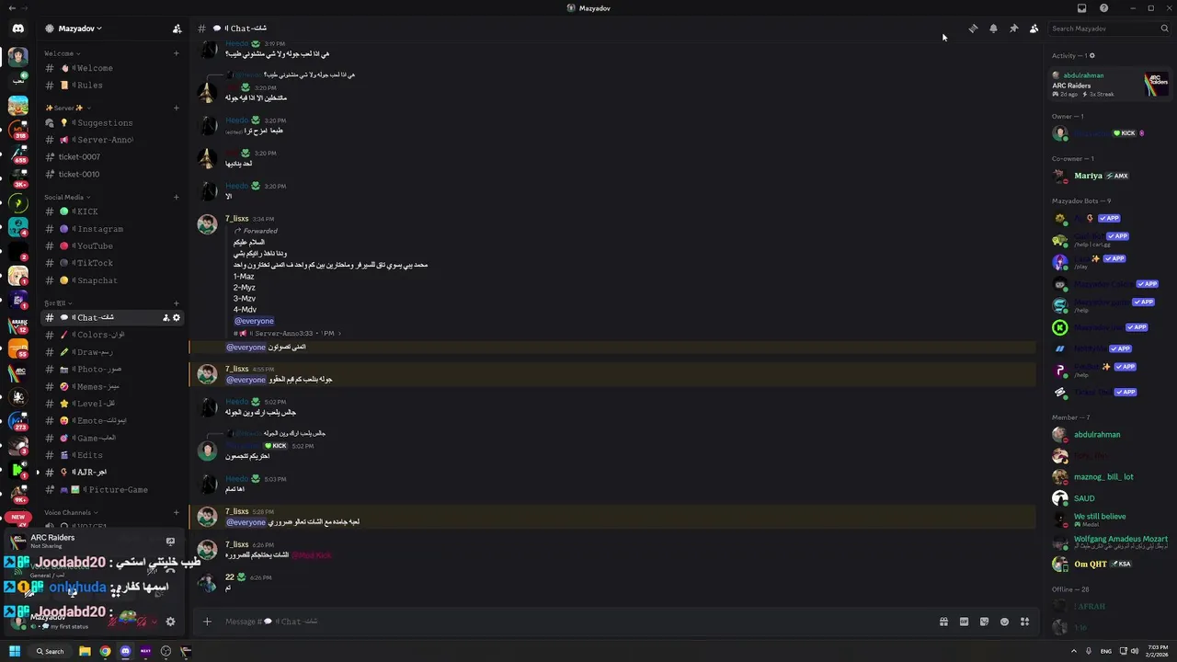The height and width of the screenshot is (662, 1177).
Task: Open user settings gear icon
Action: [170, 622]
